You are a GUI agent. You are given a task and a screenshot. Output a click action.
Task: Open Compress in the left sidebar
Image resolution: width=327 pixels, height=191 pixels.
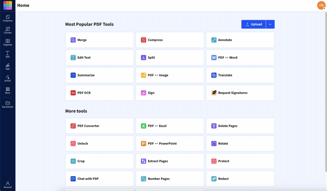tap(8, 18)
